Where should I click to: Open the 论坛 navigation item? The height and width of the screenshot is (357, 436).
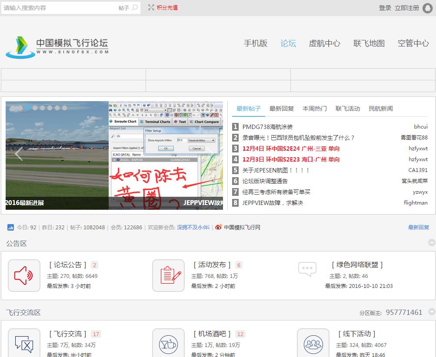288,43
